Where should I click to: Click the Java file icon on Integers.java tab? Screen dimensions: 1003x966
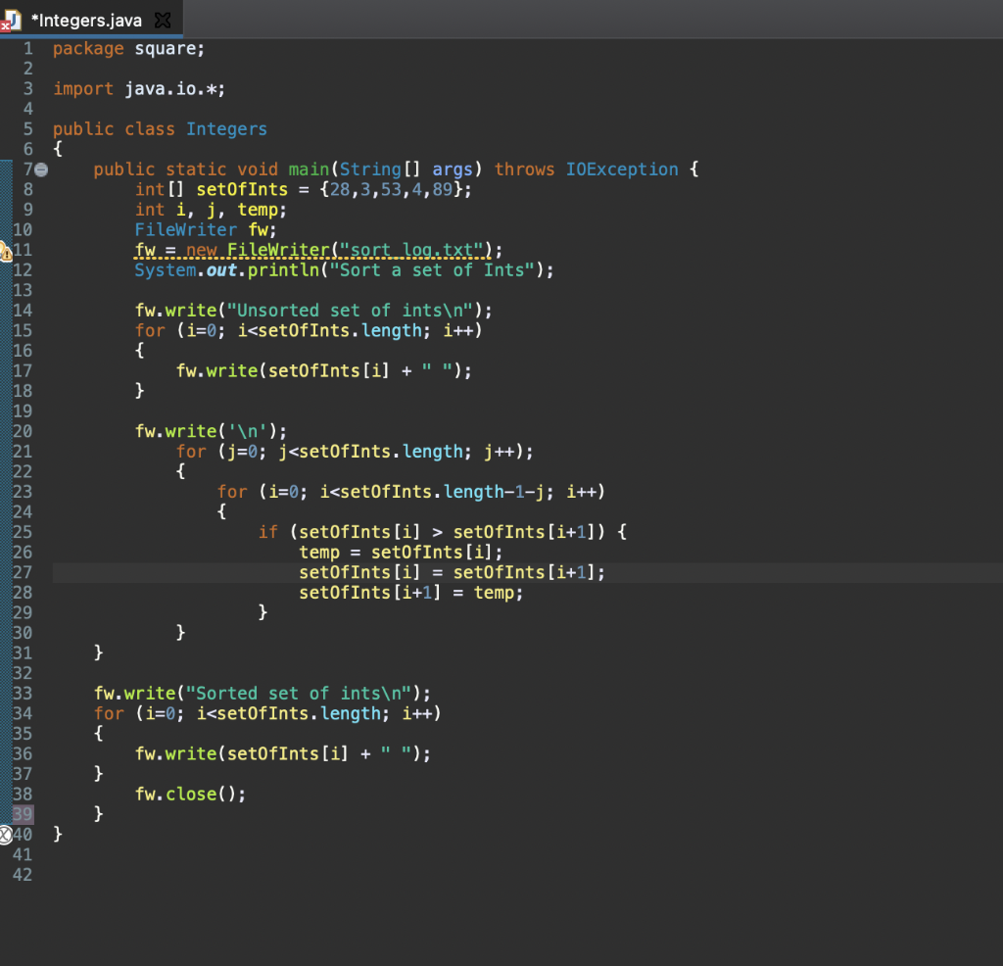point(15,19)
